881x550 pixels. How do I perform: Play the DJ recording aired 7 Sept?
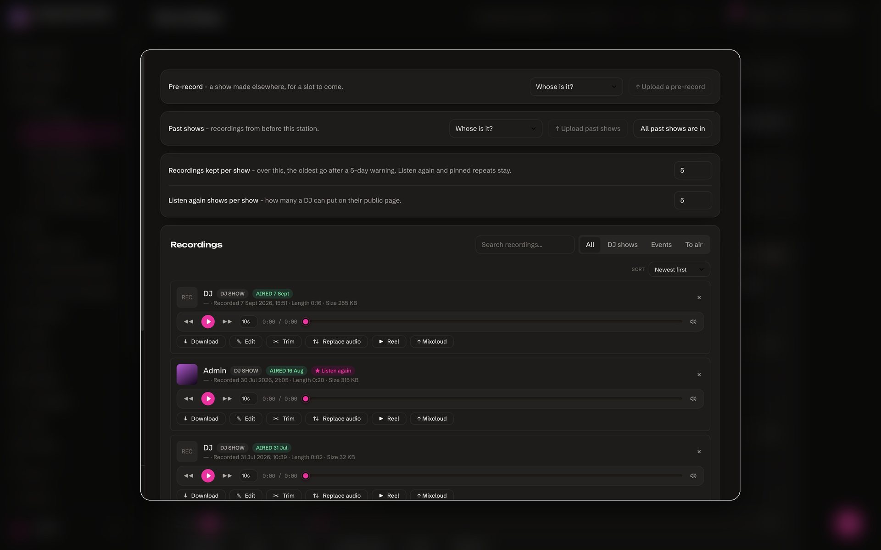208,322
